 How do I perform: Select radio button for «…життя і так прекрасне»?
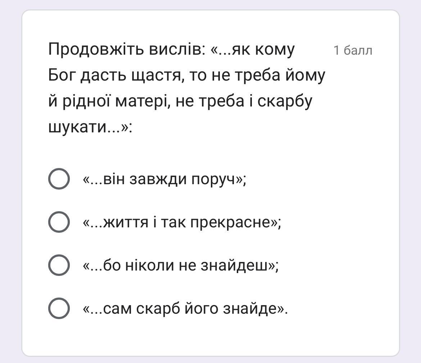coord(59,222)
